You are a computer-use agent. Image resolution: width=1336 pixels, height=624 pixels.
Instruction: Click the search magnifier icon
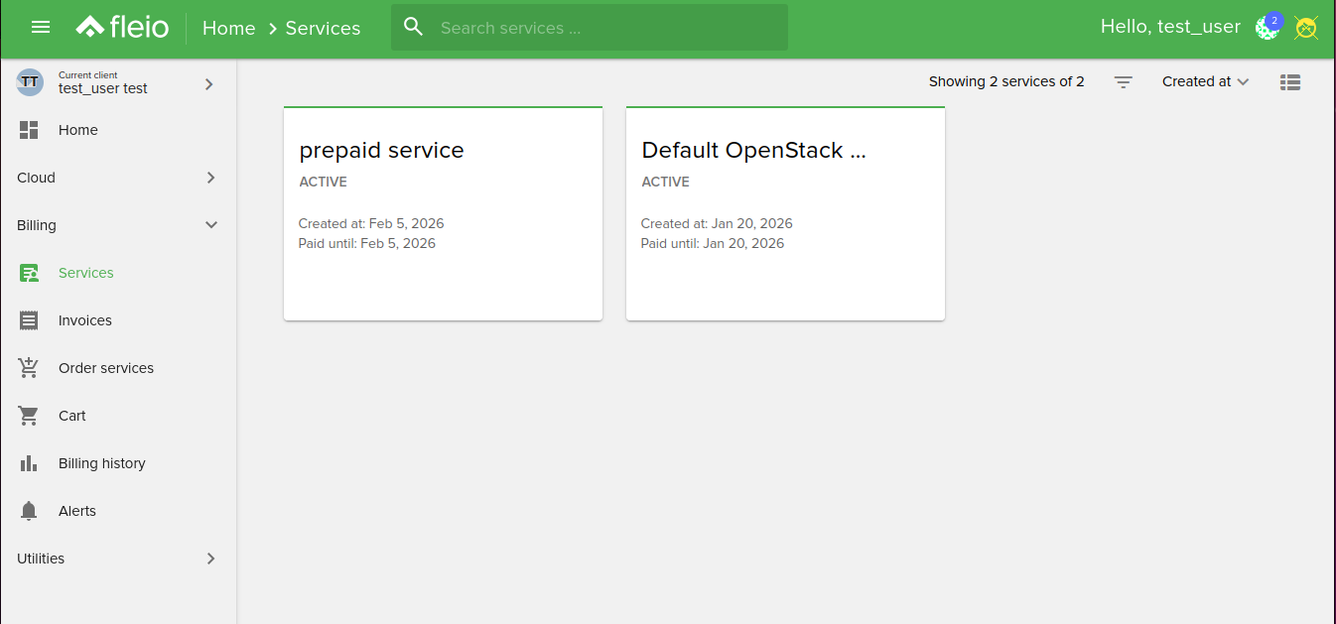[x=414, y=27]
